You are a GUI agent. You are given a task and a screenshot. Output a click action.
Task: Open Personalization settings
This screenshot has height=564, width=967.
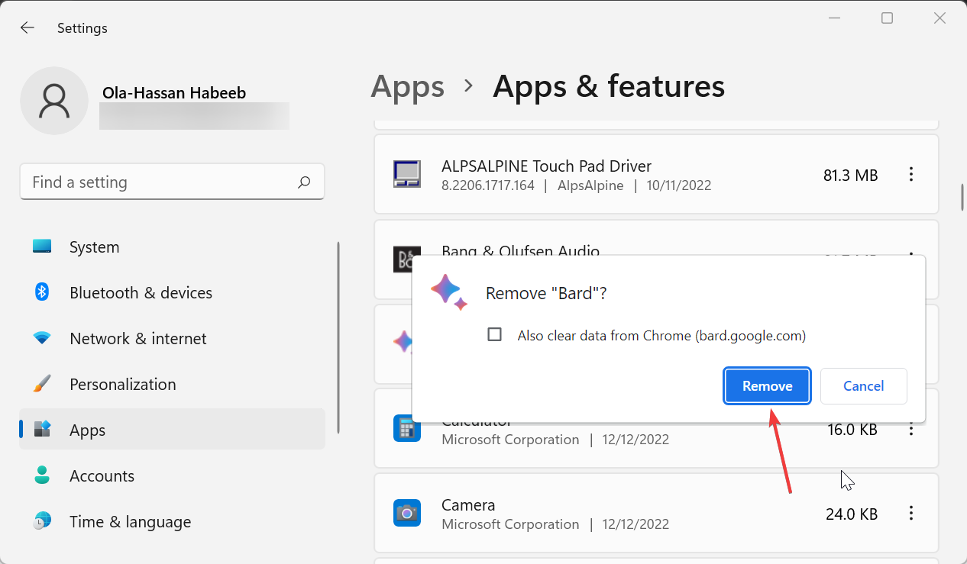click(173, 385)
